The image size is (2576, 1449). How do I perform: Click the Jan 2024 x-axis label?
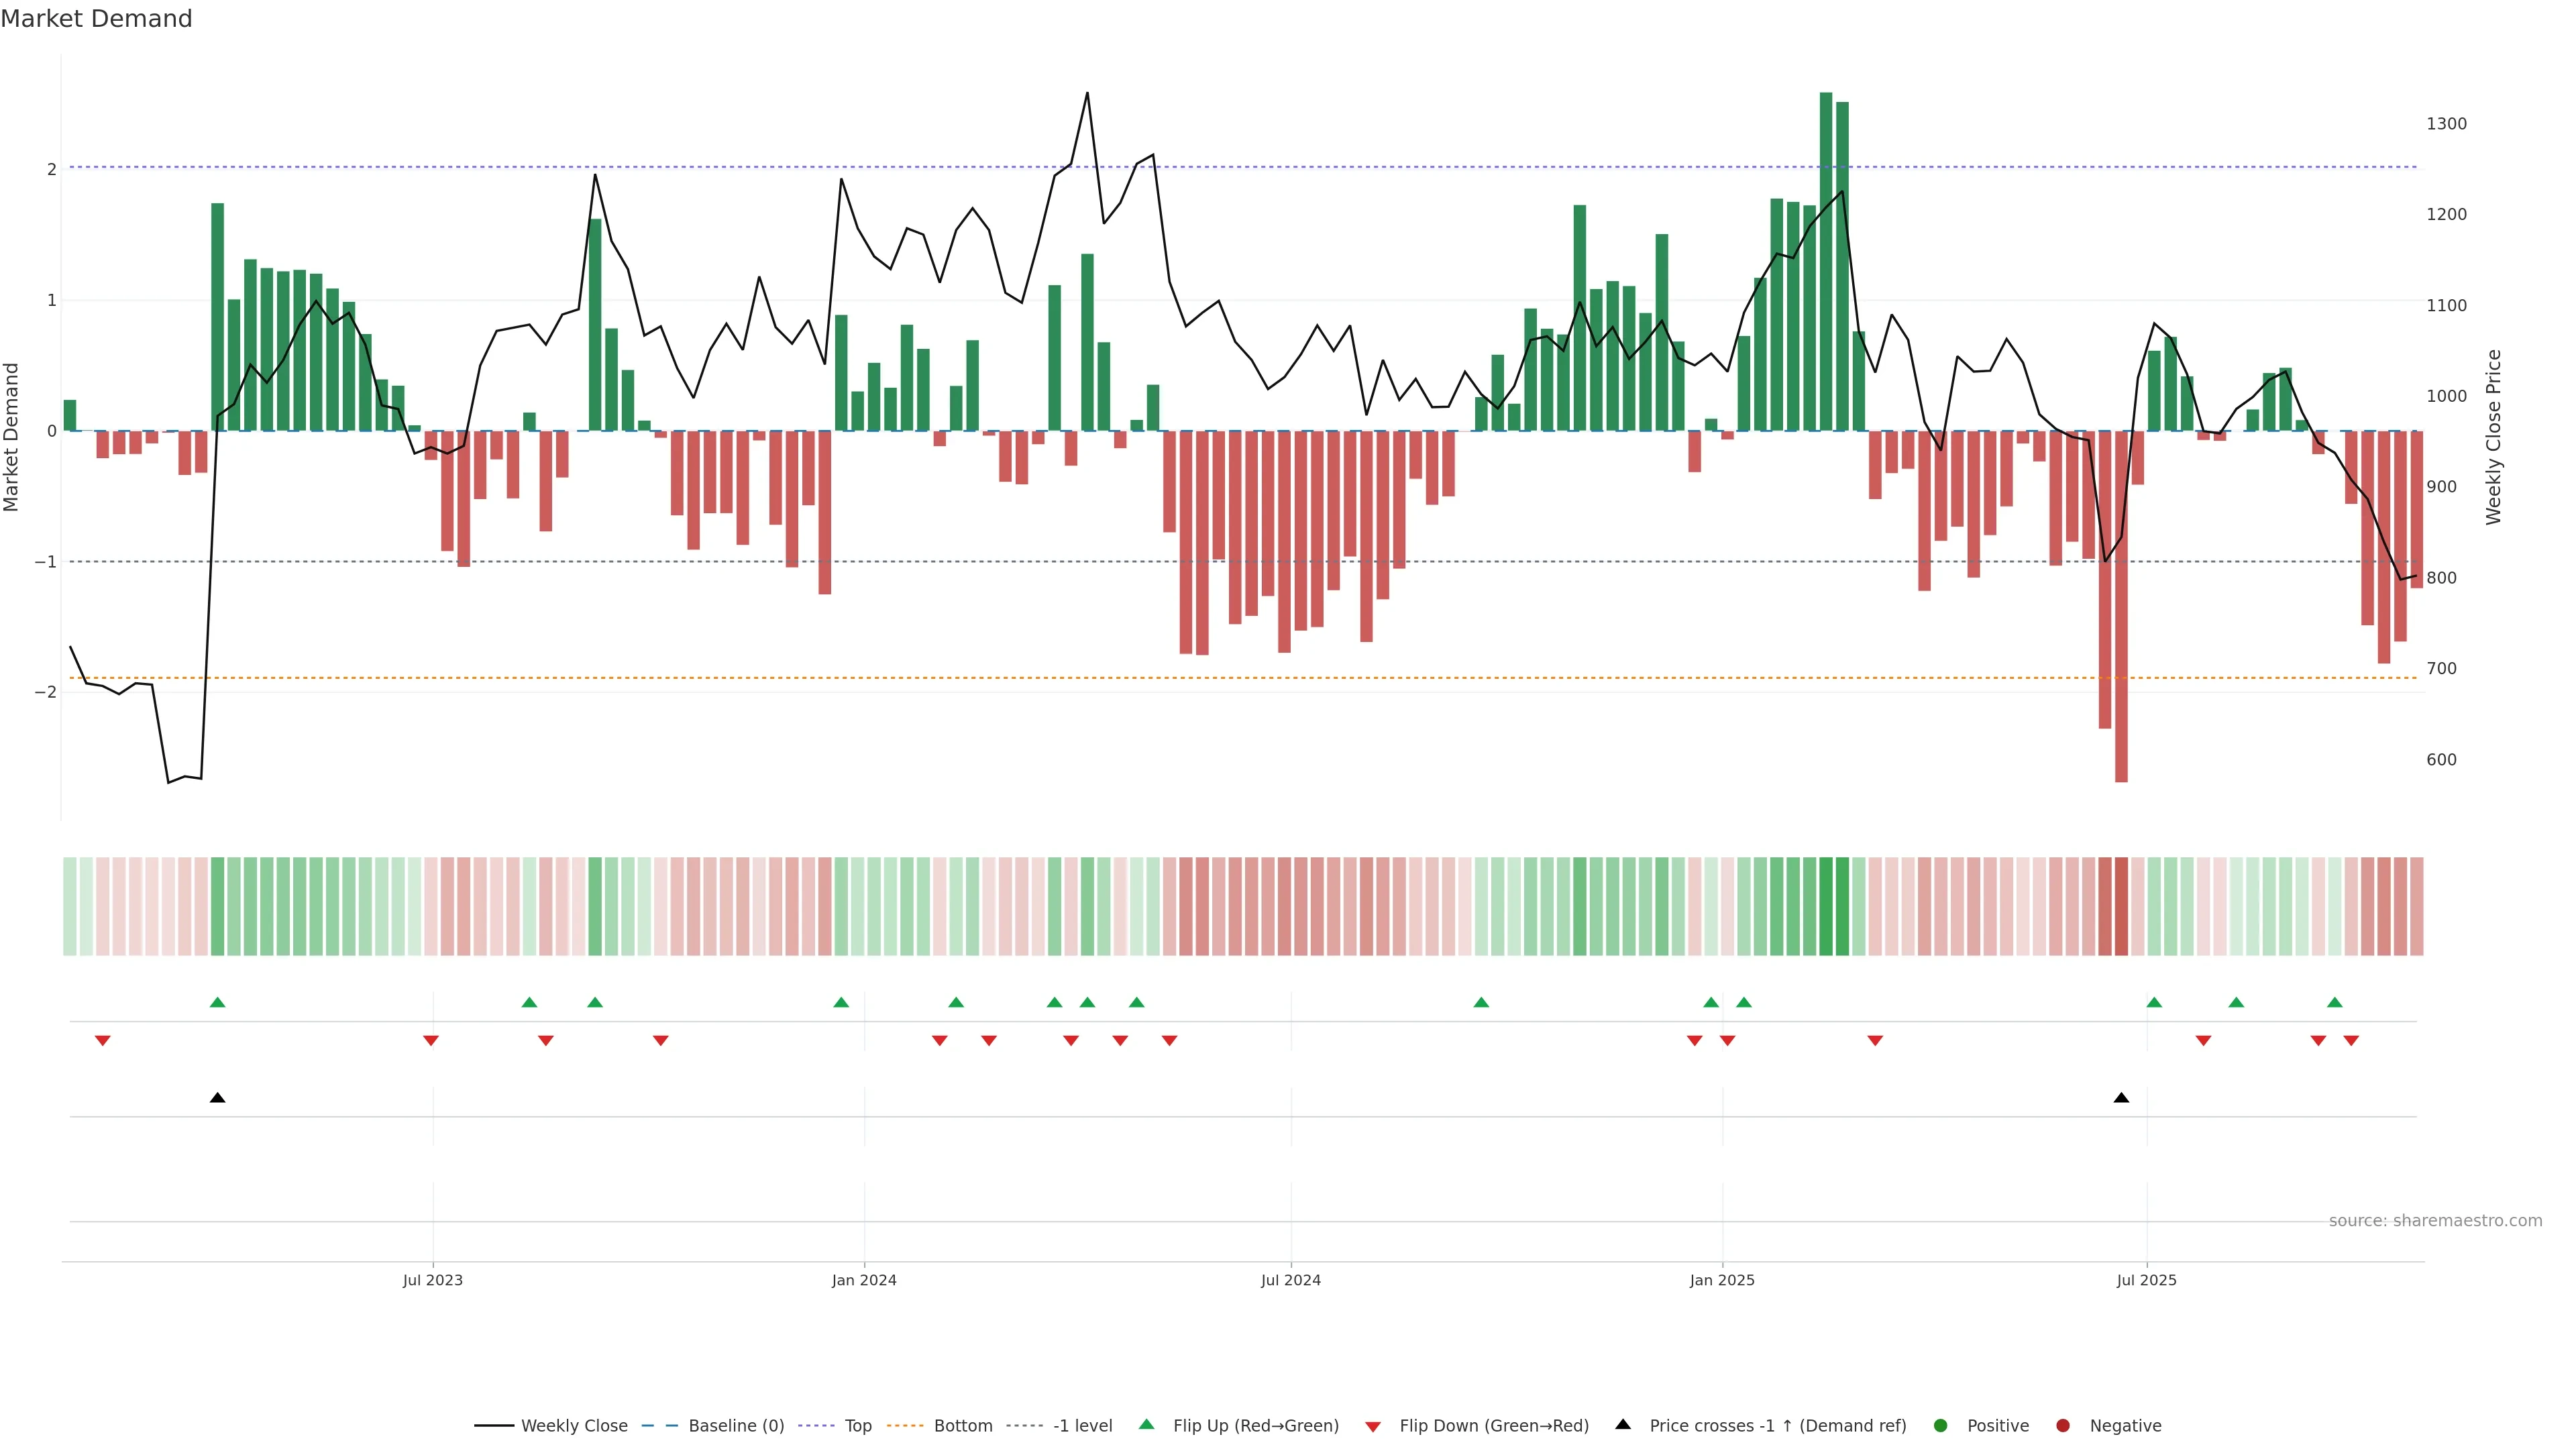tap(864, 1280)
